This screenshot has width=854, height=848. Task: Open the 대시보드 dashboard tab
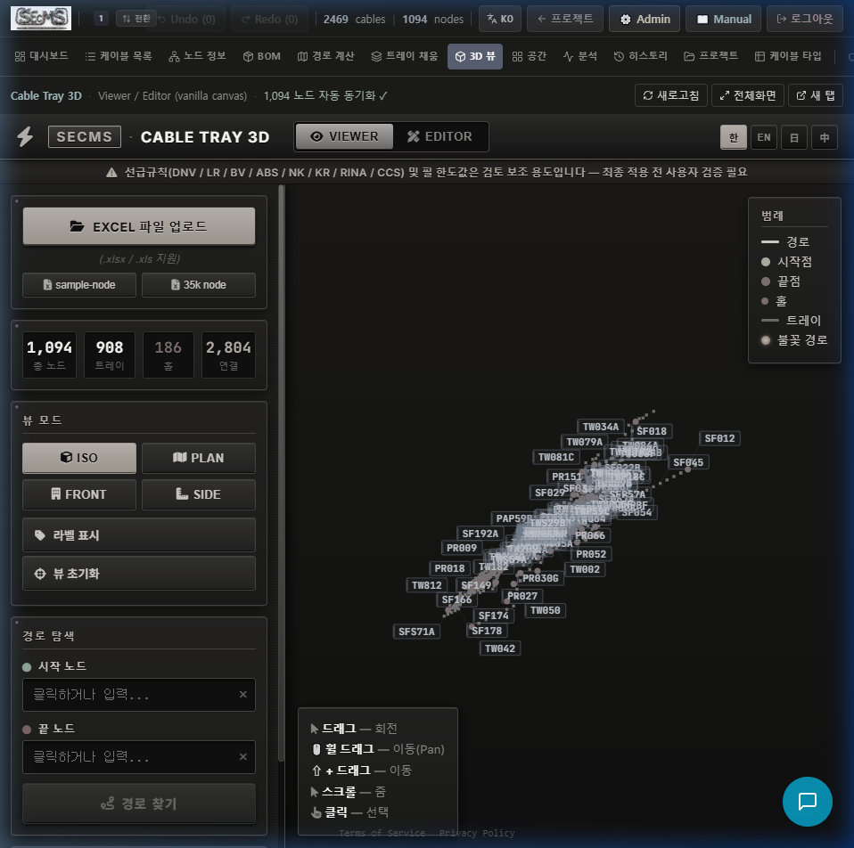click(x=41, y=56)
